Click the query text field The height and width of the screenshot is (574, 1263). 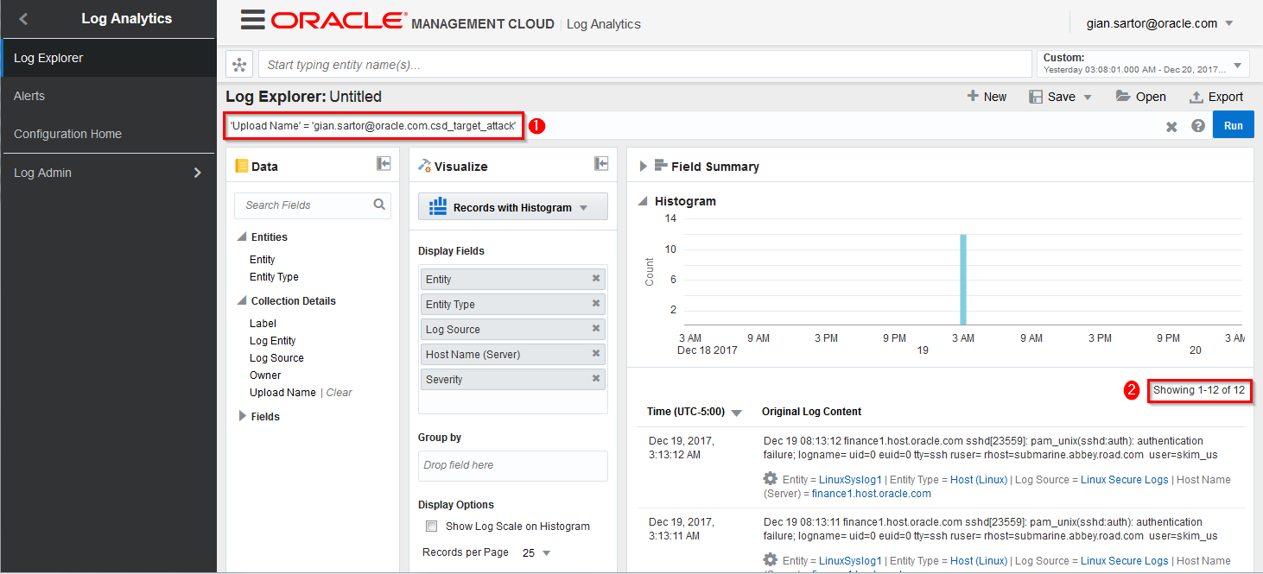click(x=373, y=126)
